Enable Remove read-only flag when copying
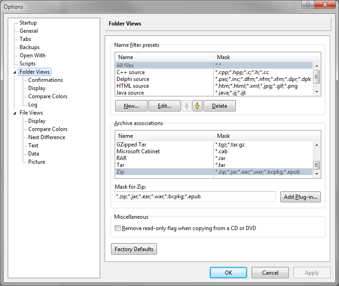Viewport: 339px width, 286px height. [x=117, y=228]
